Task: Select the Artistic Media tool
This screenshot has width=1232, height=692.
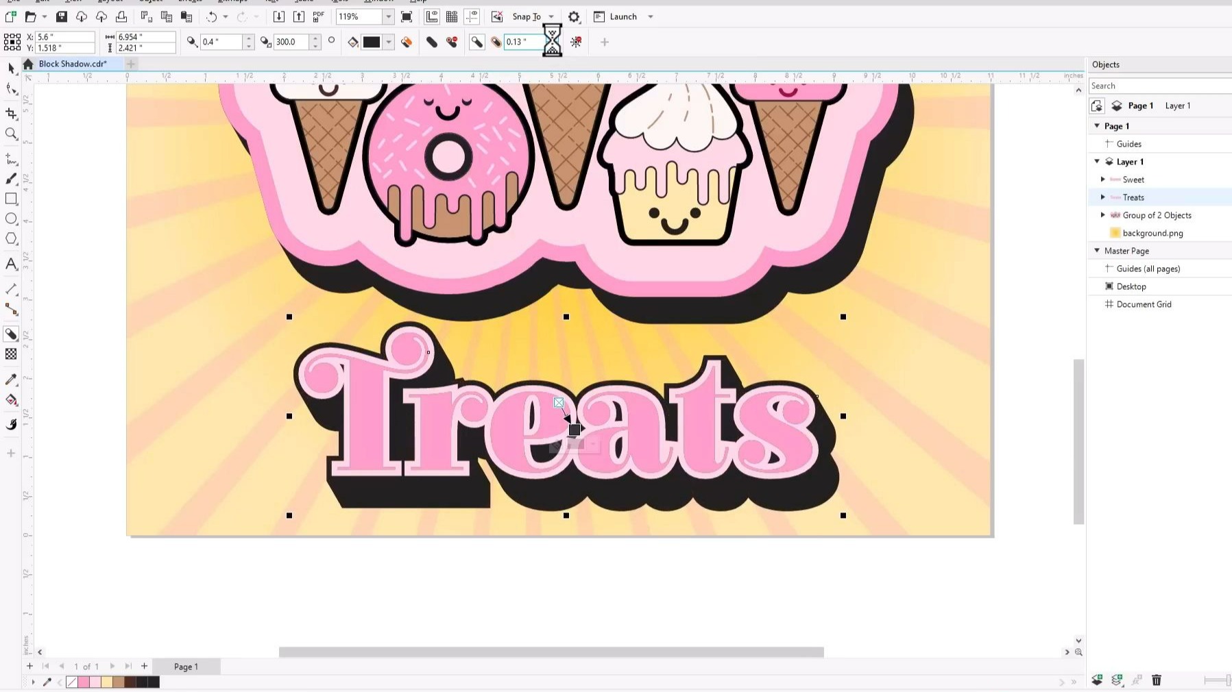Action: click(x=11, y=179)
